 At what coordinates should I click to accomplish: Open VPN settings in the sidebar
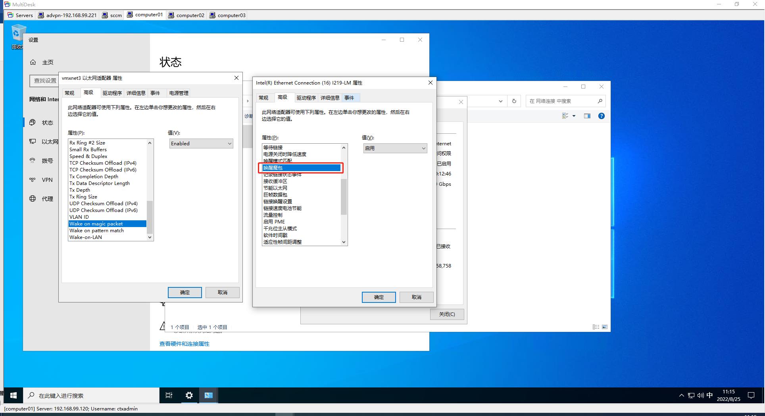42,180
